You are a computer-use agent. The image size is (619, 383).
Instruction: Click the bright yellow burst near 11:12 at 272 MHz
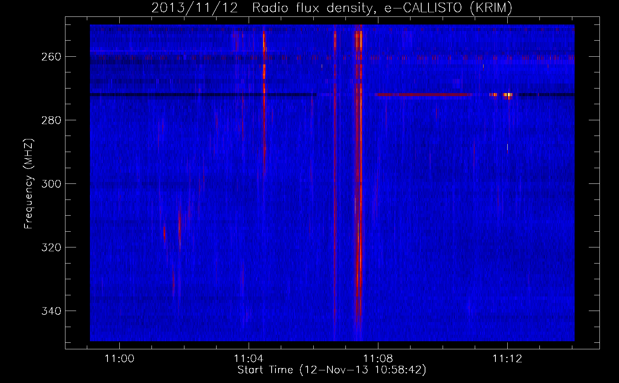click(x=508, y=95)
